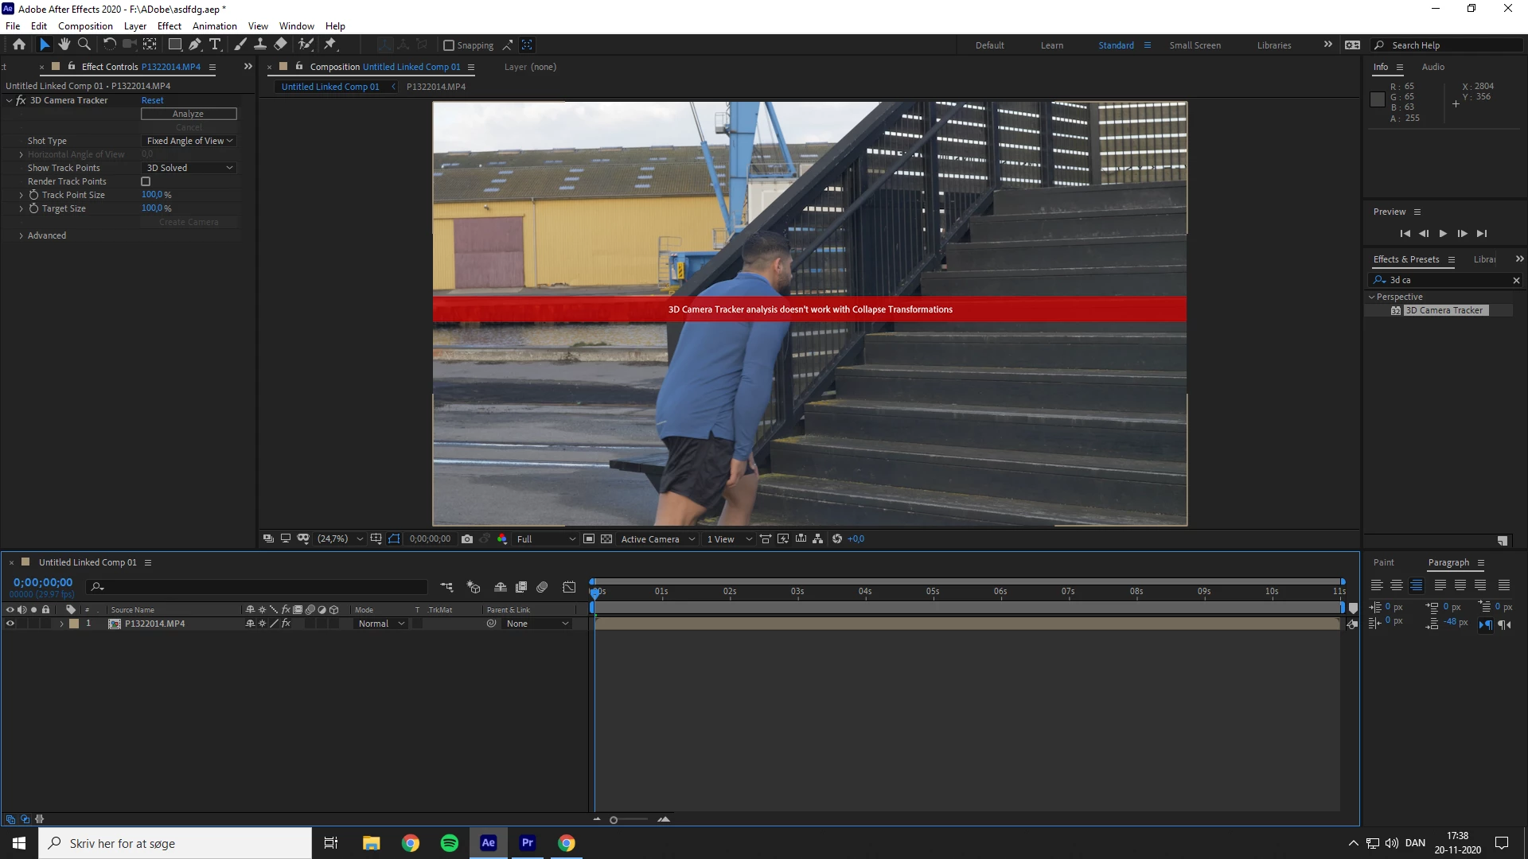Viewport: 1528px width, 859px height.
Task: Open the layer blending Mode dropdown
Action: 381,624
